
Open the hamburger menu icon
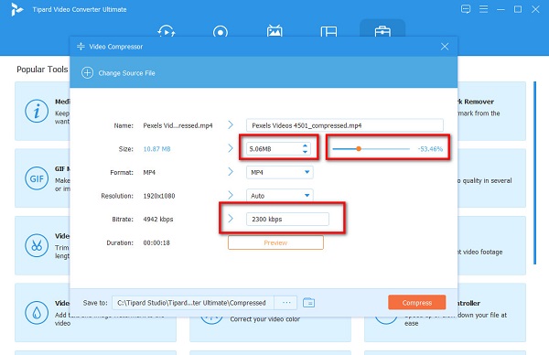(483, 9)
